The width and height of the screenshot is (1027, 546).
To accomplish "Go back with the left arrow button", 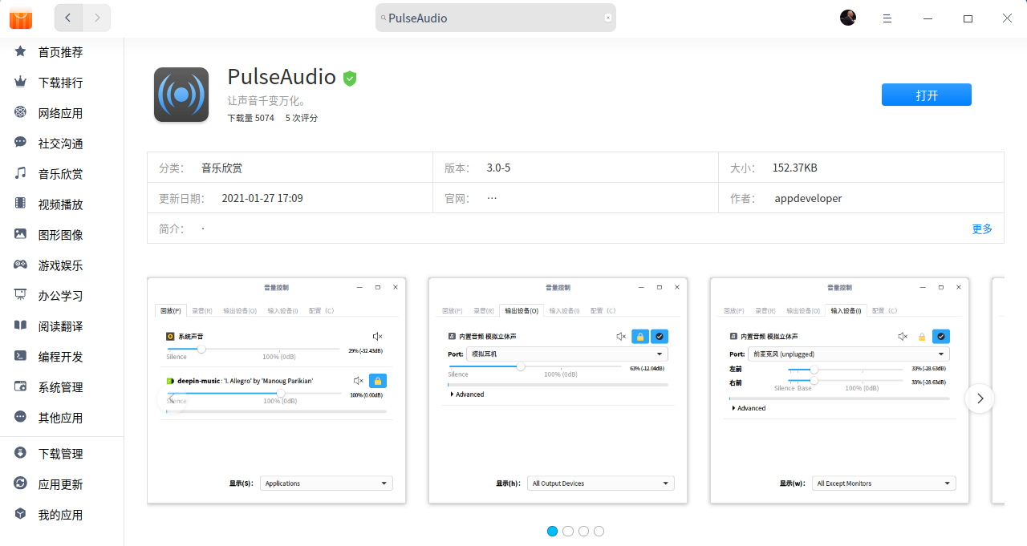I will click(x=68, y=18).
